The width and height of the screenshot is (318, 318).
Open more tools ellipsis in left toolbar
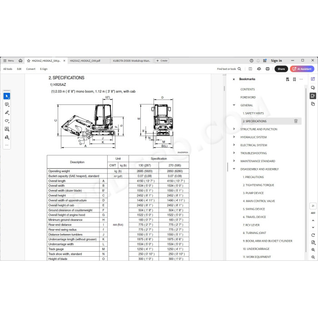click(7, 145)
